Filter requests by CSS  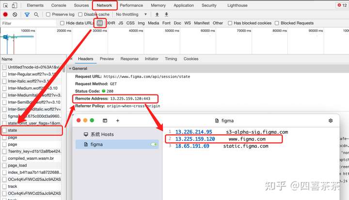[x=130, y=23]
